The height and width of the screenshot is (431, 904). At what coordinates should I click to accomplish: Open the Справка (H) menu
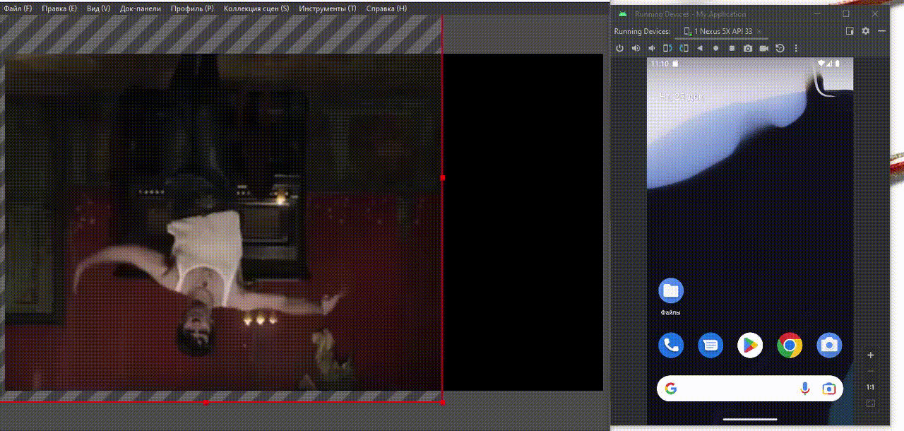386,8
